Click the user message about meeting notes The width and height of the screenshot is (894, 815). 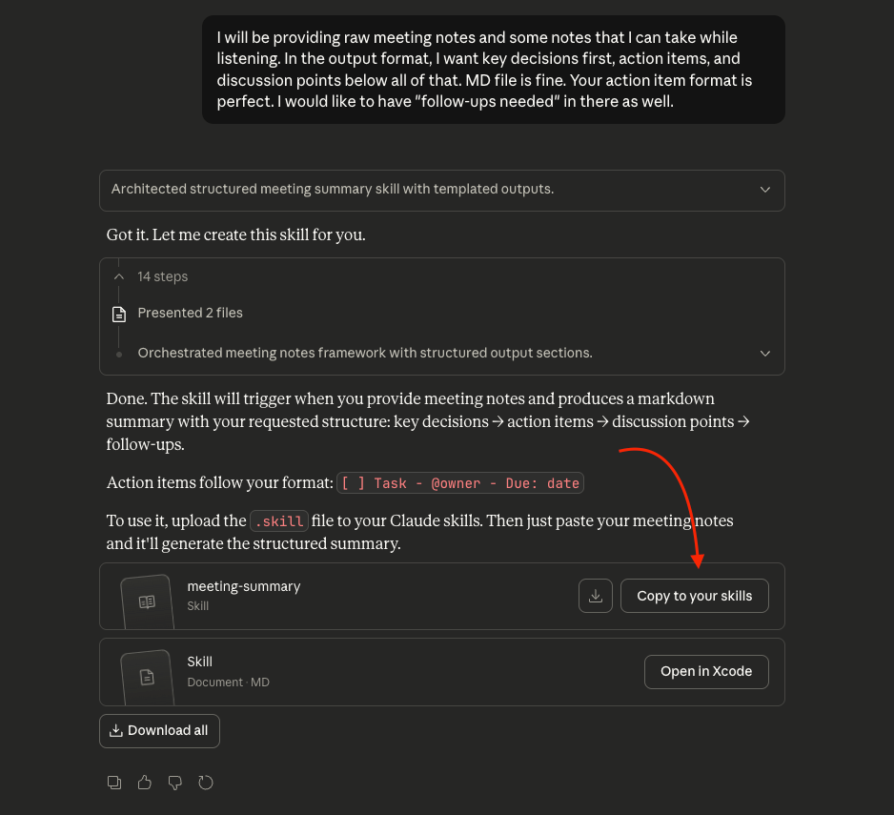(x=494, y=70)
